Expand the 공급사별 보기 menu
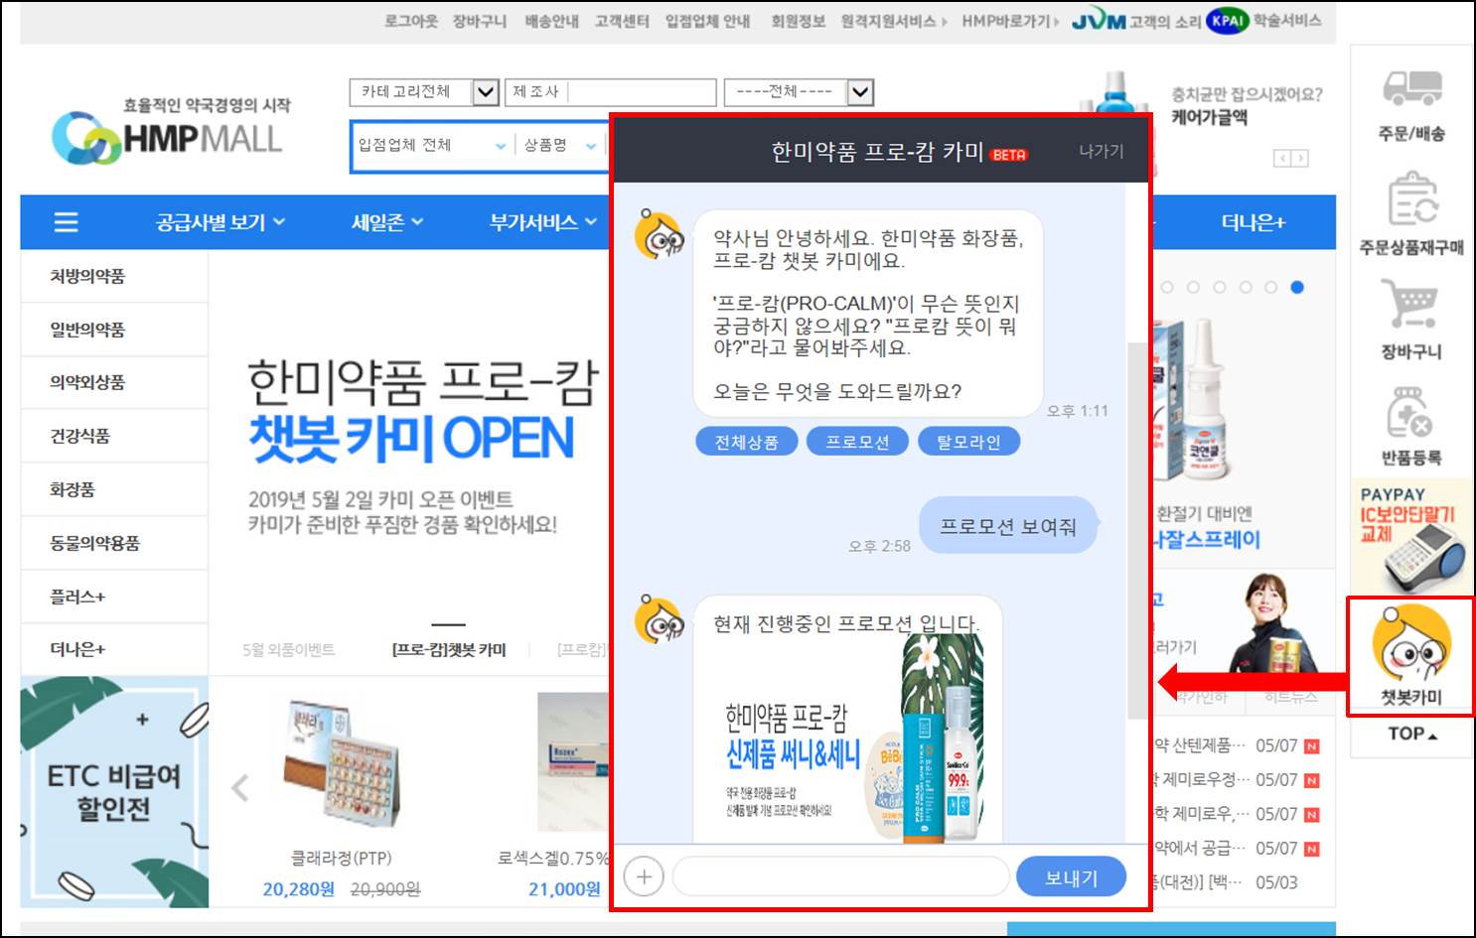1476x938 pixels. tap(221, 222)
